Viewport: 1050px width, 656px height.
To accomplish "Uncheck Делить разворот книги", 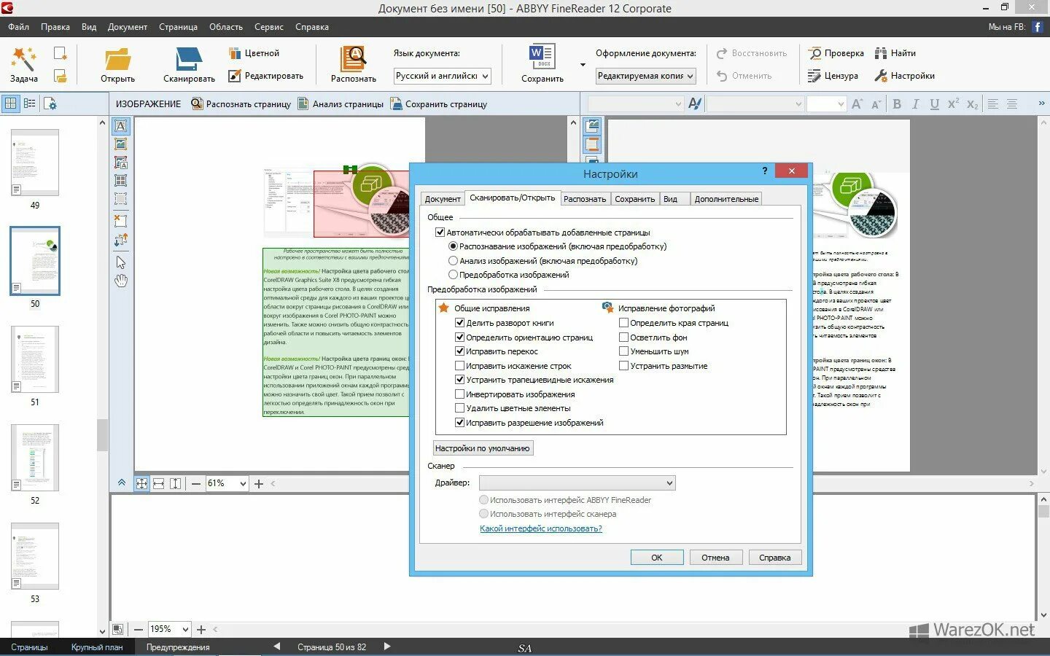I will [459, 323].
